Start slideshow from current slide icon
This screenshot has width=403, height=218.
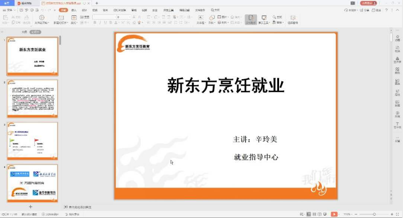tap(41, 18)
